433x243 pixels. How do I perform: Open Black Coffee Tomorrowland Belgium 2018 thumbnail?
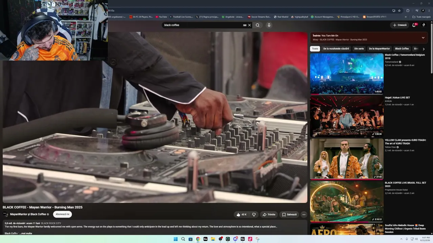[347, 74]
